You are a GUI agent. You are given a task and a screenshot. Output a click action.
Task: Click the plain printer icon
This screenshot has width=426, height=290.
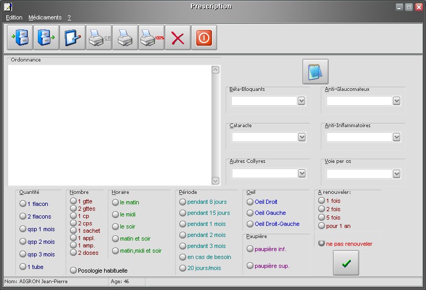coord(125,38)
